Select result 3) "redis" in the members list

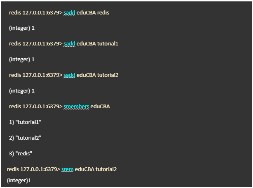point(21,154)
